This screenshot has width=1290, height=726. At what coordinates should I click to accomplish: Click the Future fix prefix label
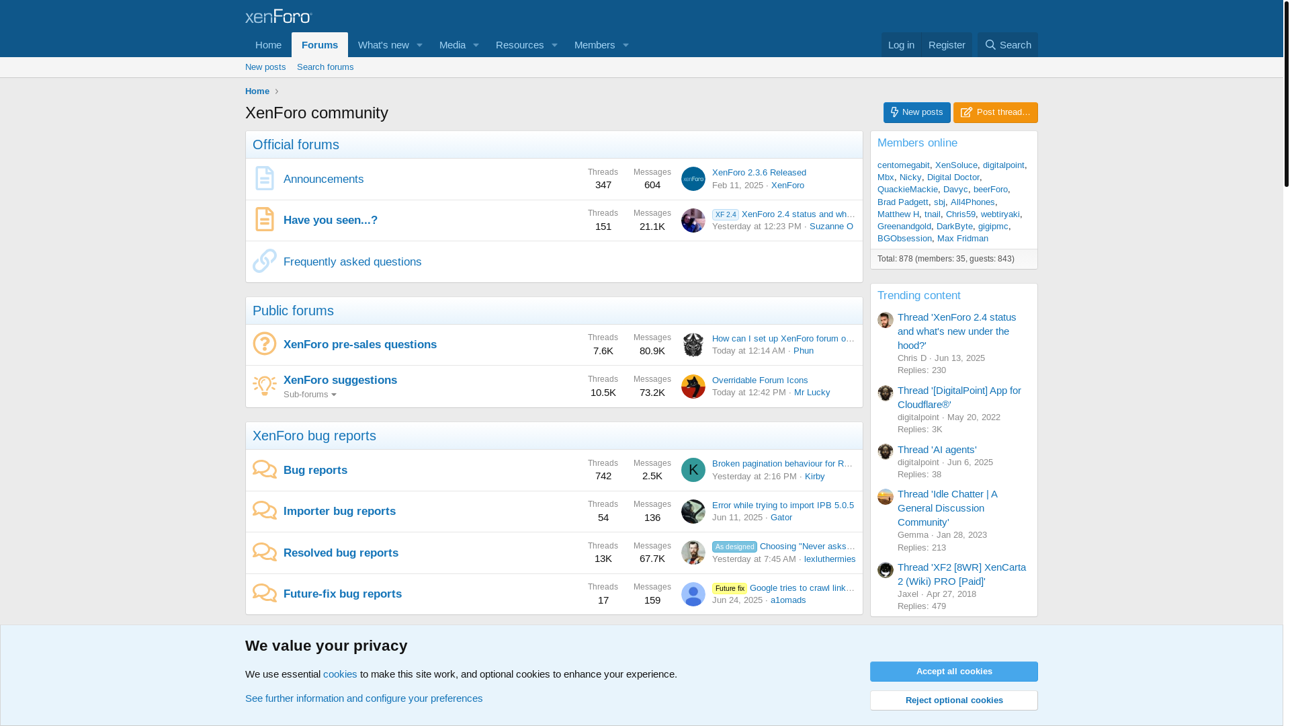click(730, 589)
